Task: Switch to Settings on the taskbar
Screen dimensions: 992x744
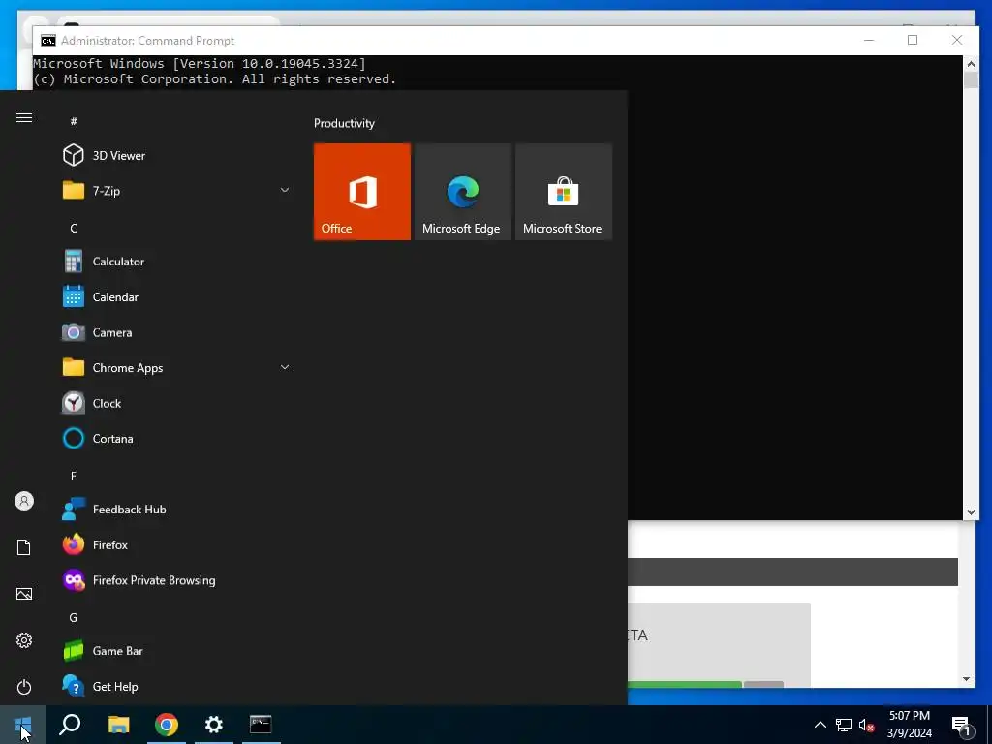Action: tap(214, 725)
